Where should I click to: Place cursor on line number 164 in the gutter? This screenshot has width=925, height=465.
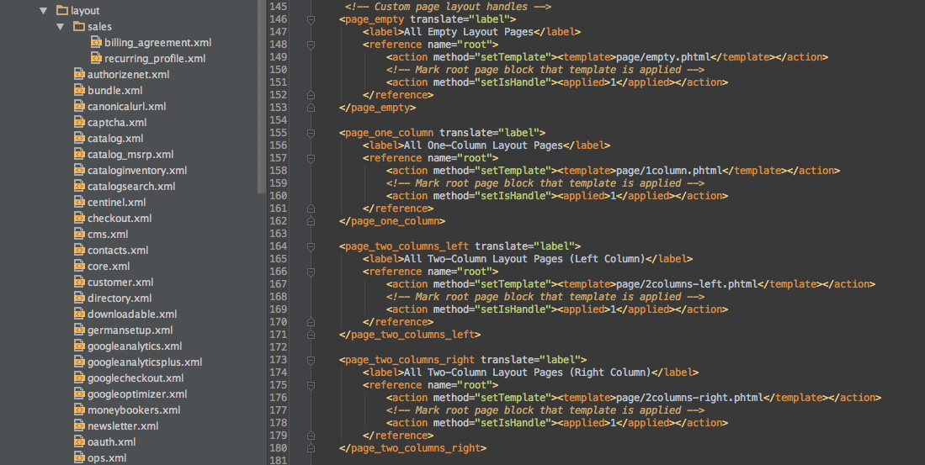278,246
